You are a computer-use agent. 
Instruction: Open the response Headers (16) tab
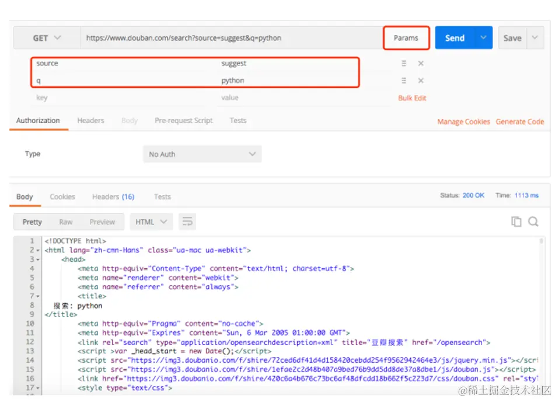click(113, 197)
